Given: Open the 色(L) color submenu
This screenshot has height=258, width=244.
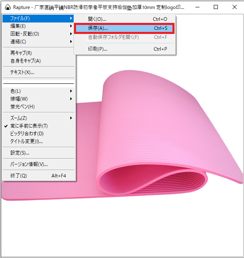Looking at the screenshot, I should [38, 91].
